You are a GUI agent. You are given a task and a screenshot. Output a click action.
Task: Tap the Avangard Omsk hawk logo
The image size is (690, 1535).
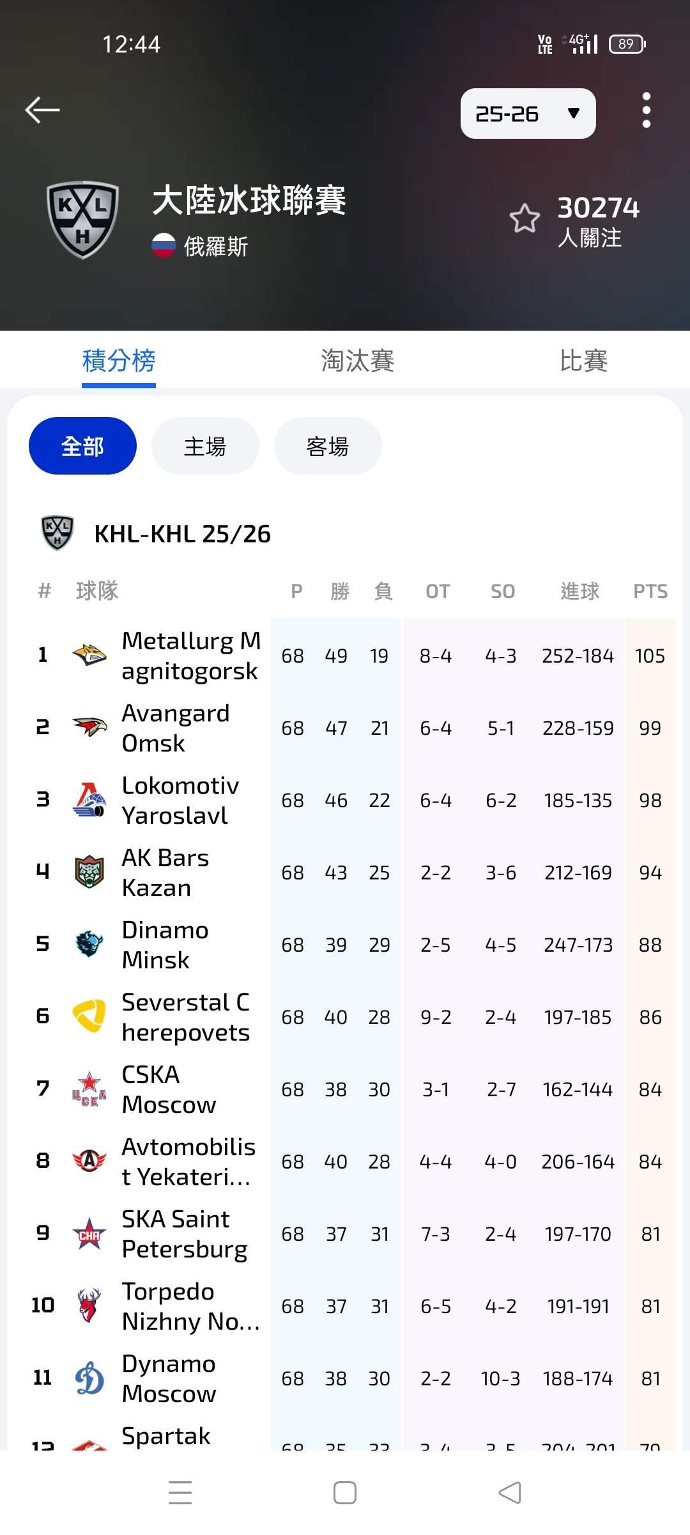pyautogui.click(x=89, y=727)
